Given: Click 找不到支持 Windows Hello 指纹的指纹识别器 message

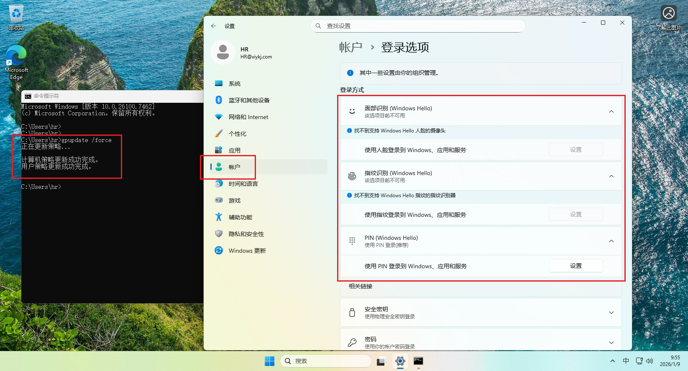Looking at the screenshot, I should pyautogui.click(x=405, y=196).
